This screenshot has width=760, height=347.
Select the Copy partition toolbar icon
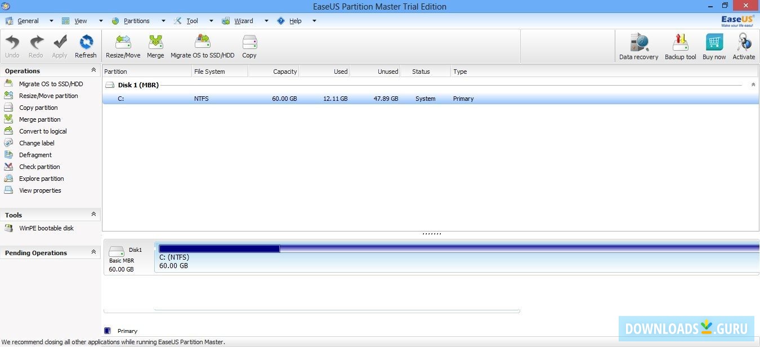click(x=249, y=46)
